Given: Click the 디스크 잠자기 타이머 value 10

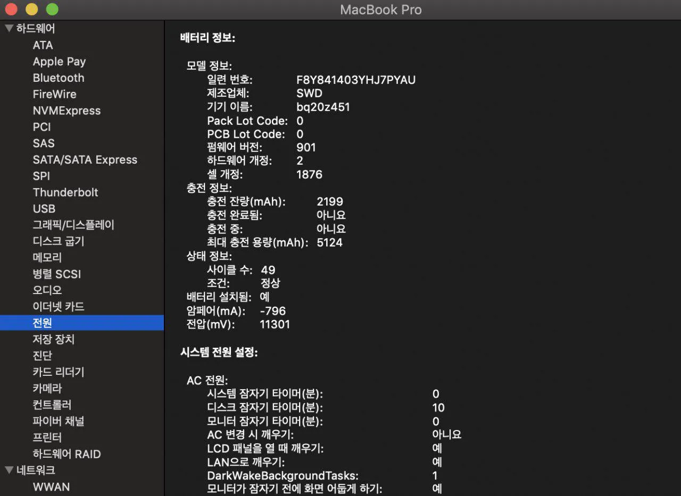Looking at the screenshot, I should tap(438, 408).
